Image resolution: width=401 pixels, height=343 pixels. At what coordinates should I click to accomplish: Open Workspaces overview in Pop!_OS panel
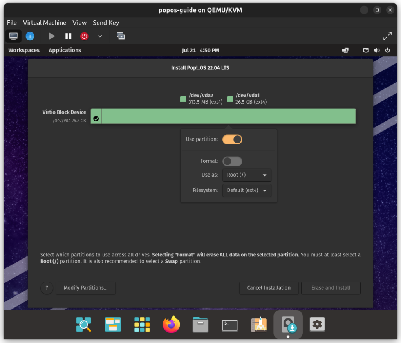tap(24, 50)
